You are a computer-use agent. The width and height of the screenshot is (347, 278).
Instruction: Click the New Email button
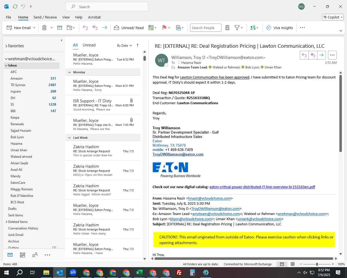point(18,28)
